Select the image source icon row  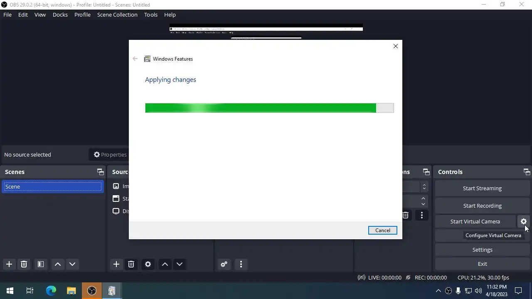116,186
